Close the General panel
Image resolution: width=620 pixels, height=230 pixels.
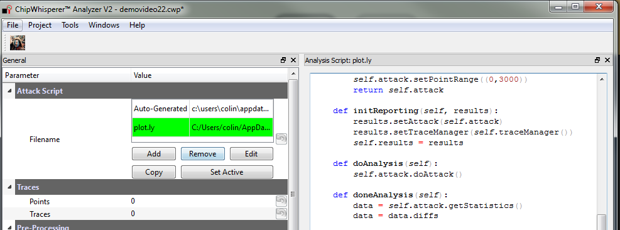(x=293, y=60)
